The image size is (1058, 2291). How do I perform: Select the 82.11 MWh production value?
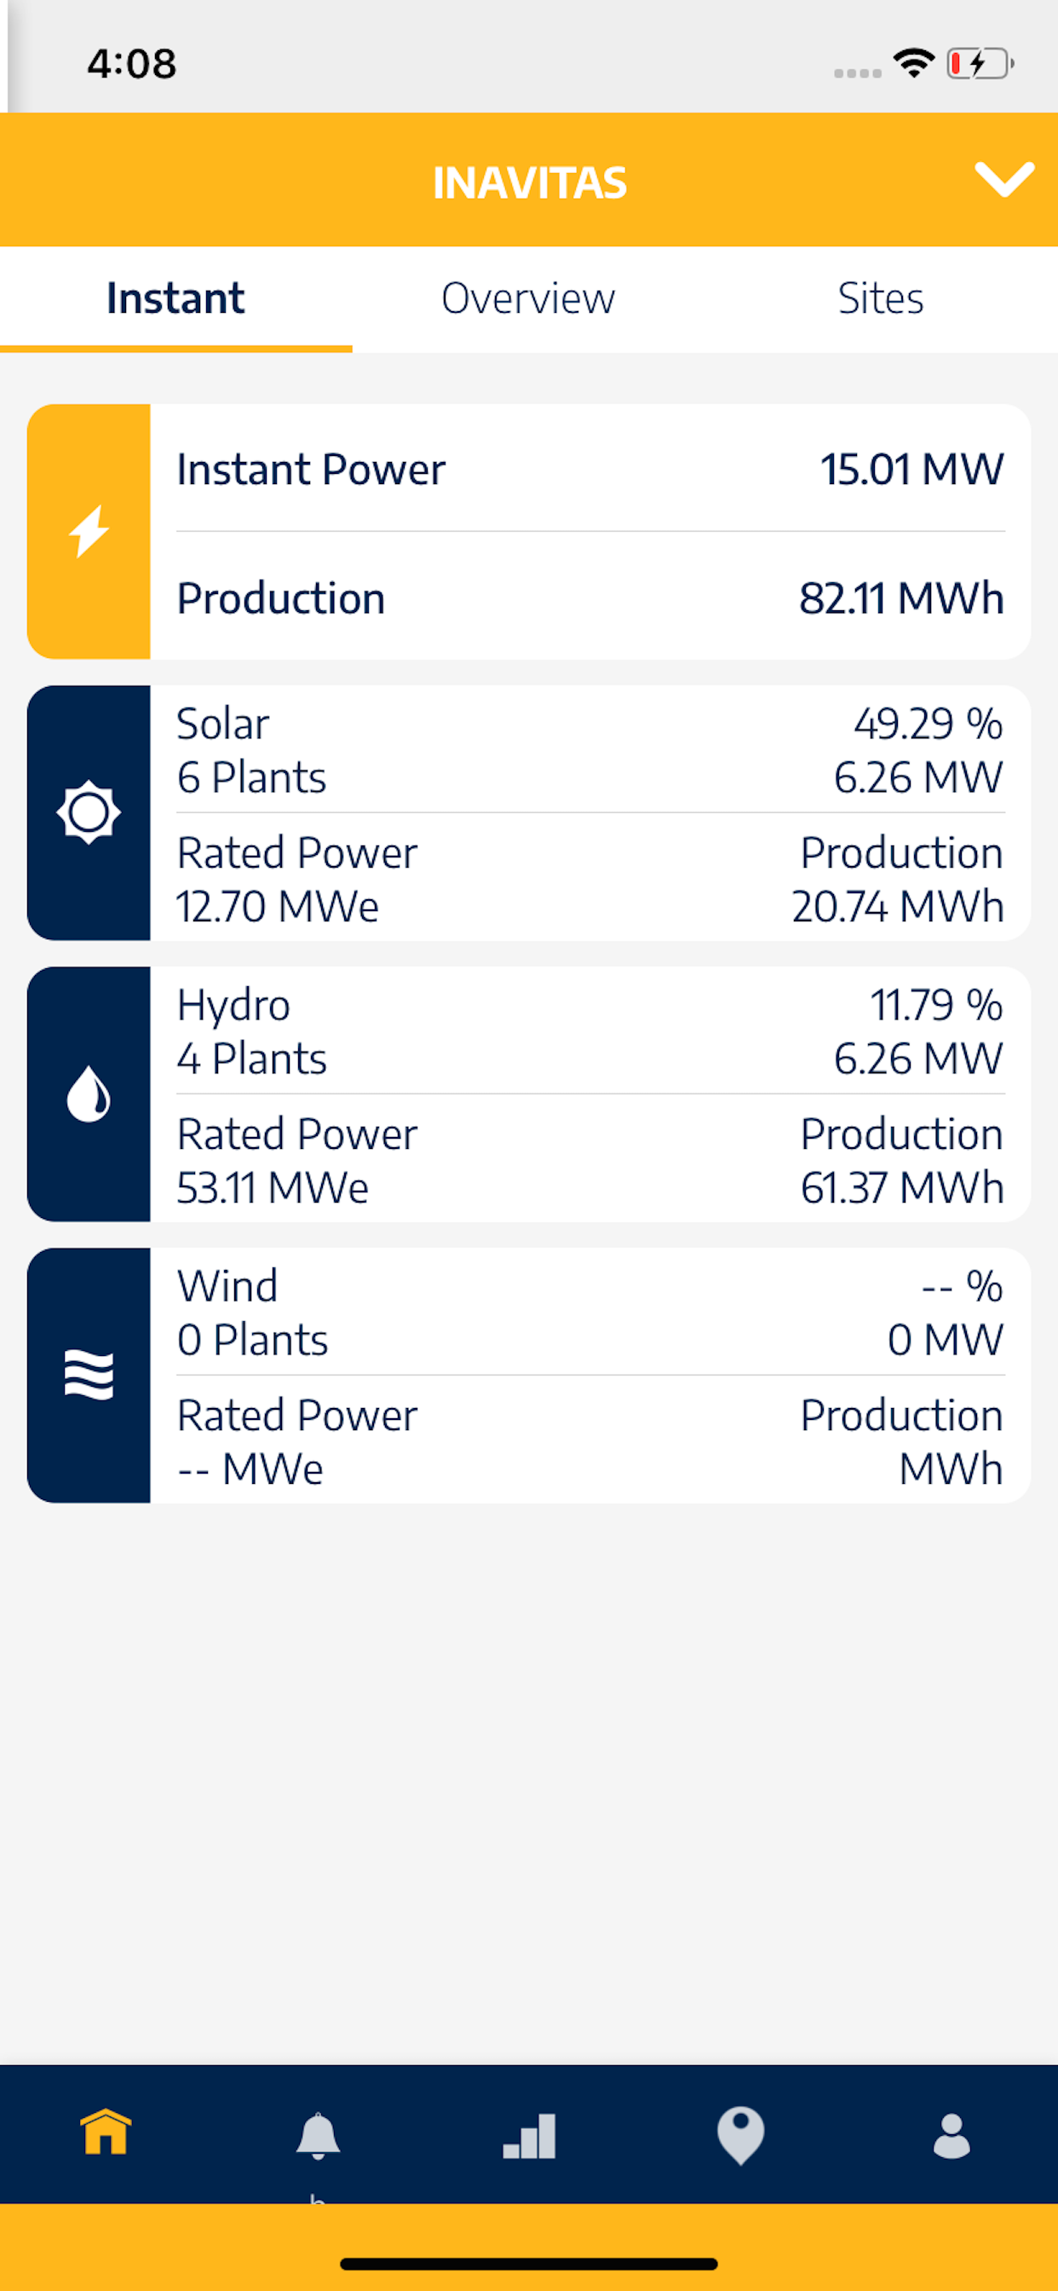pos(901,597)
